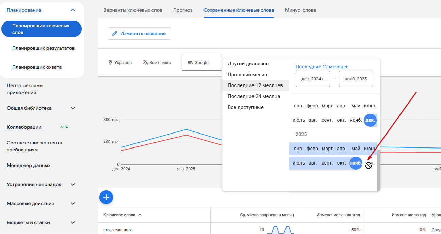Click the Ключевое слово column header
Viewport: 441px width, 234px height.
(119, 215)
